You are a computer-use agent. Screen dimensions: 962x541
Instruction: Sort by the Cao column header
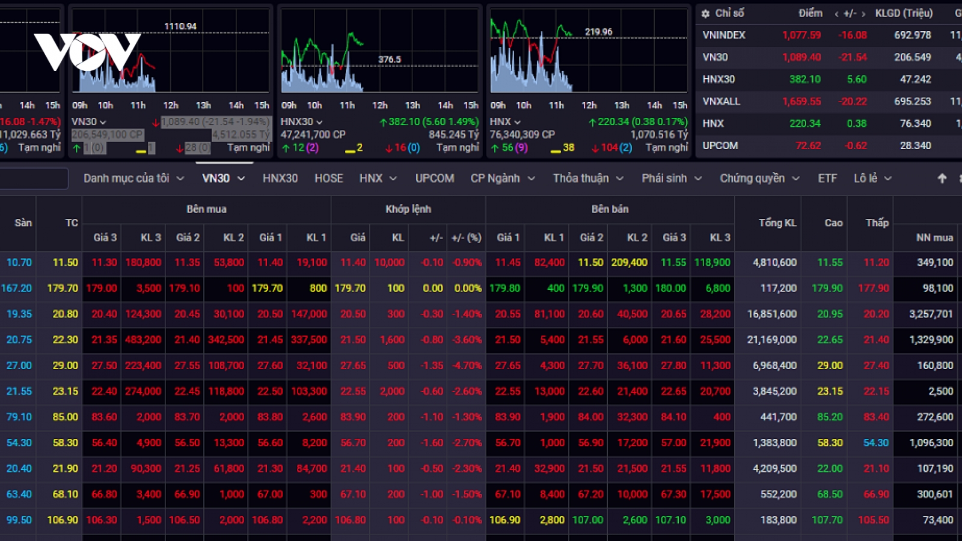point(833,222)
